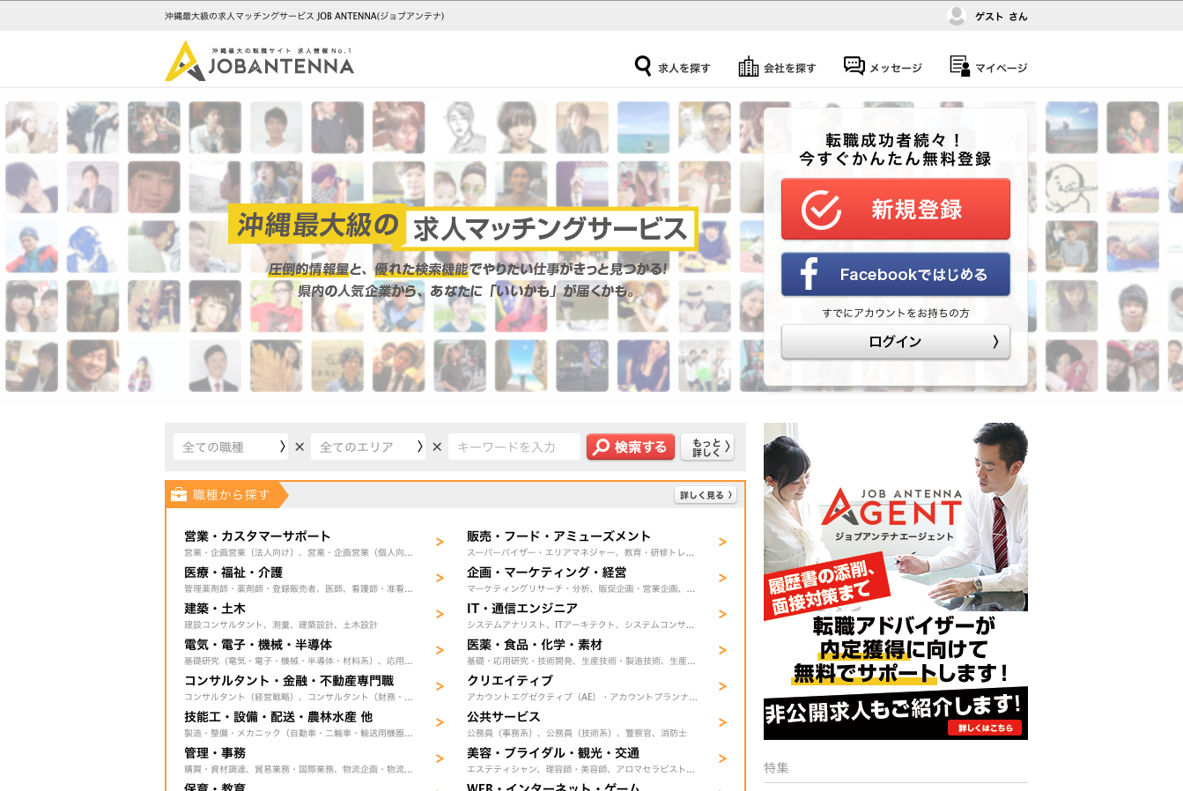Click the guest user avatar icon

pyautogui.click(x=957, y=16)
